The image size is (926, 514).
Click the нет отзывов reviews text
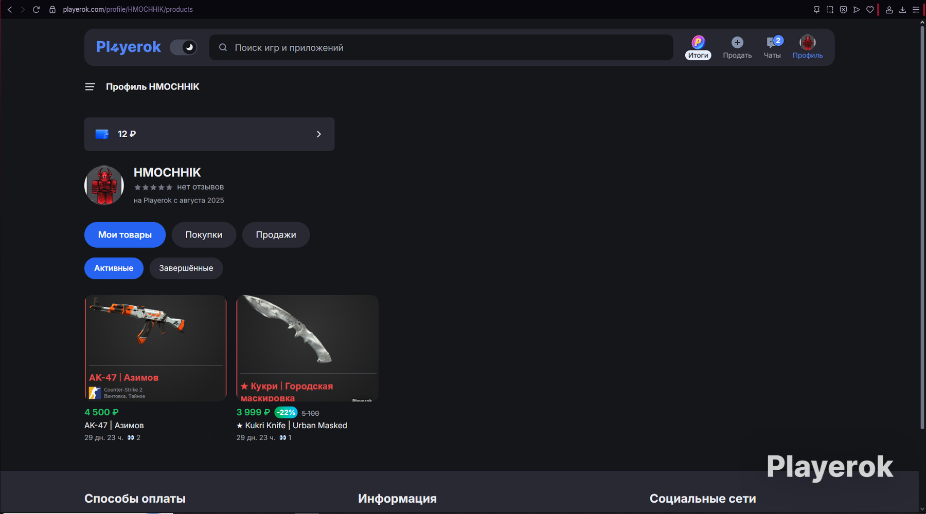click(201, 187)
